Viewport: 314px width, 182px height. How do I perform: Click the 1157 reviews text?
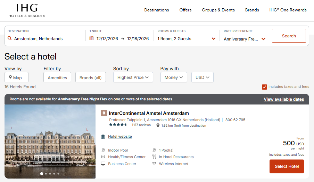point(141,125)
